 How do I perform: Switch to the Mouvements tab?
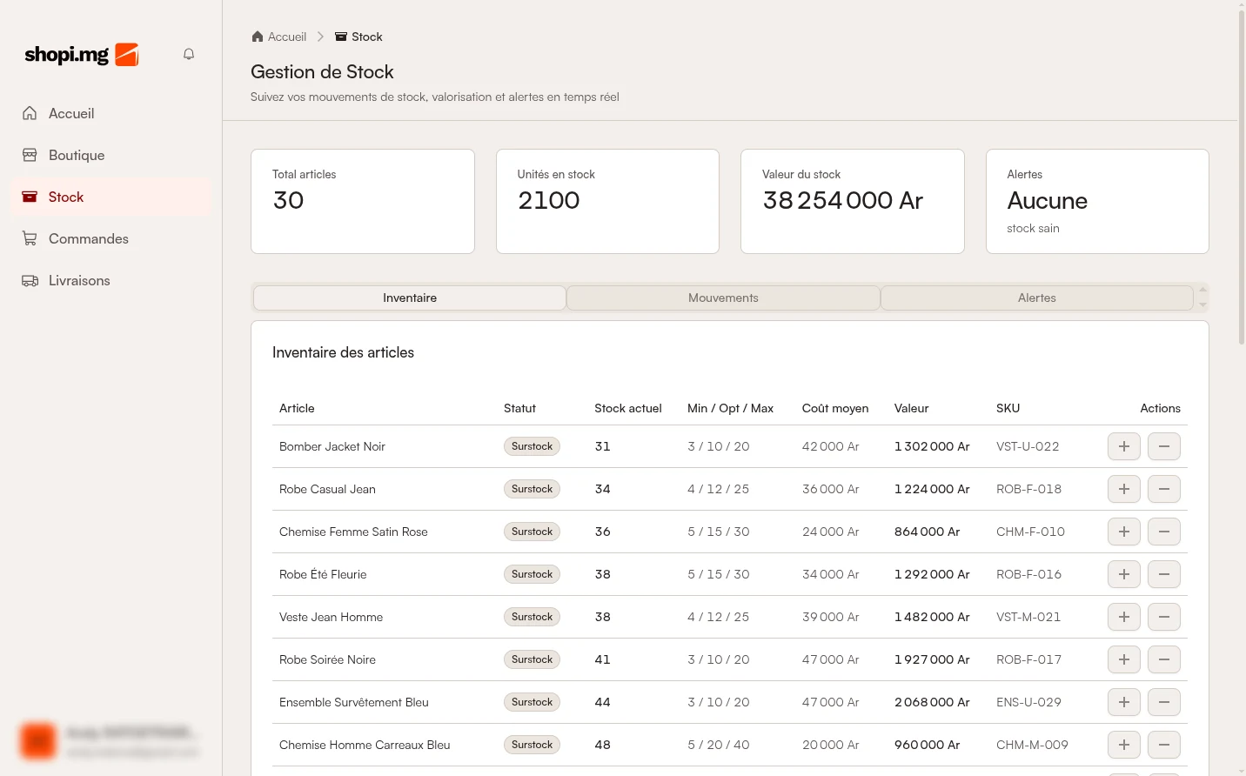pos(723,298)
